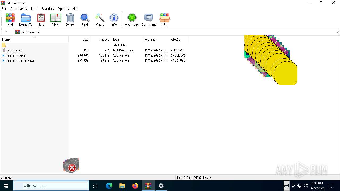Click status bar total files text
This screenshot has height=191, width=340.
(194, 178)
